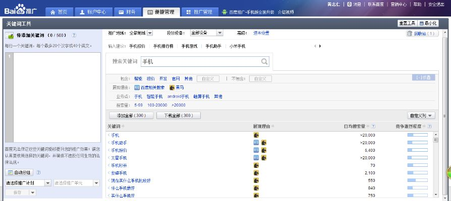Viewport: 451px width, 201px height.
Task: Click the RS icon in 三星手机 row
Action: 256,157
